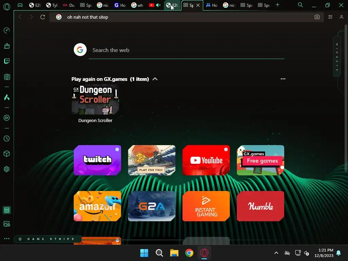Open Windows taskbar Search
This screenshot has height=261, width=348.
(x=159, y=253)
